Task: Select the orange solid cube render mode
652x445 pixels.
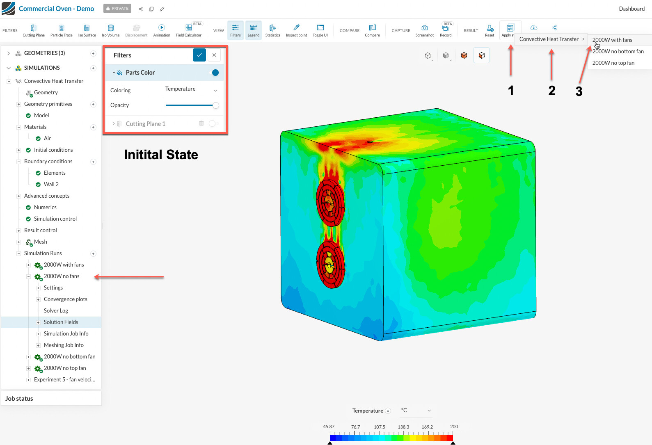Action: (x=464, y=55)
